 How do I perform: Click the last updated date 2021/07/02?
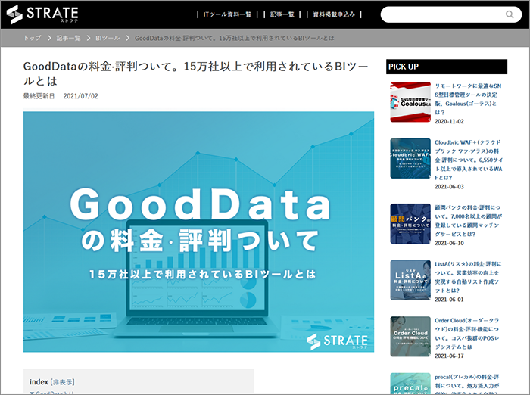(80, 96)
